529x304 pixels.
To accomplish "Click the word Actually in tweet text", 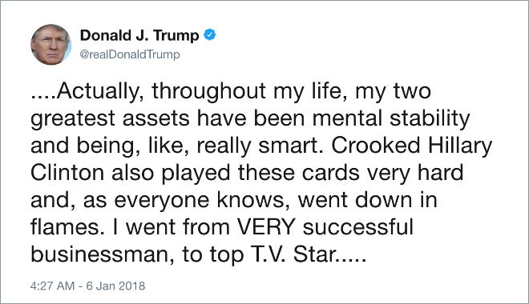I will coord(98,91).
